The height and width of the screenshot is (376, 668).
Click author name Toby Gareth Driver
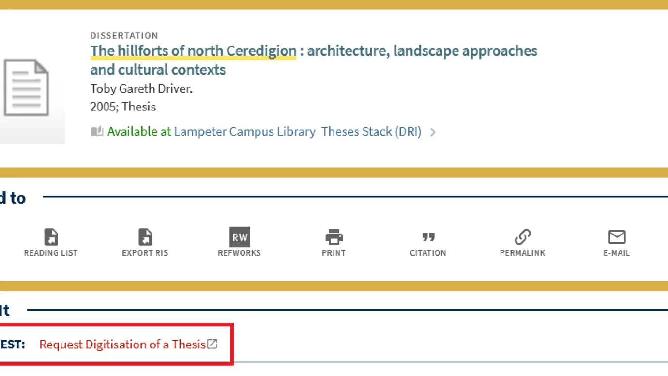[x=141, y=89]
